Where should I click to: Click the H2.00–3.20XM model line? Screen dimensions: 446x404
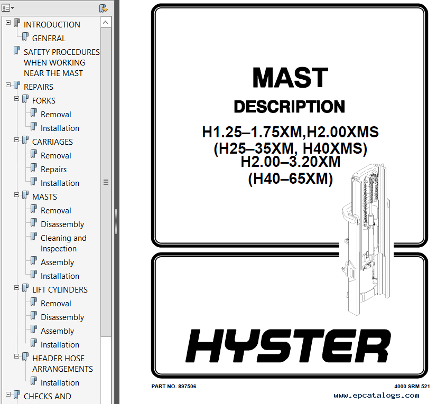[x=291, y=162]
